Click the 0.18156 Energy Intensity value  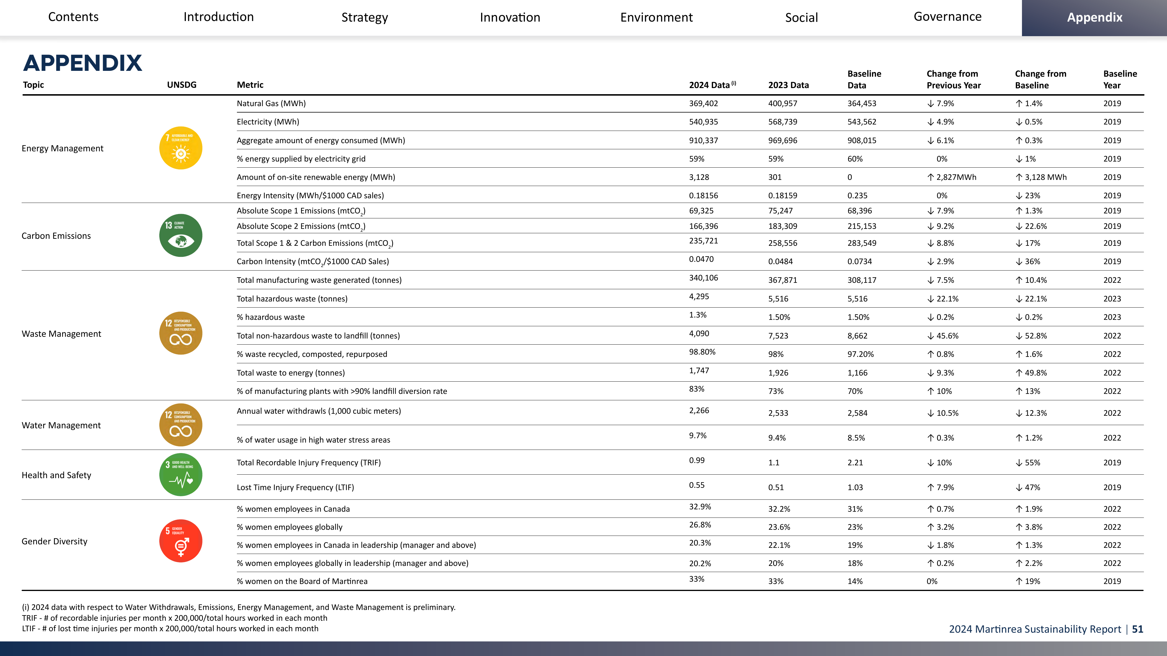703,196
